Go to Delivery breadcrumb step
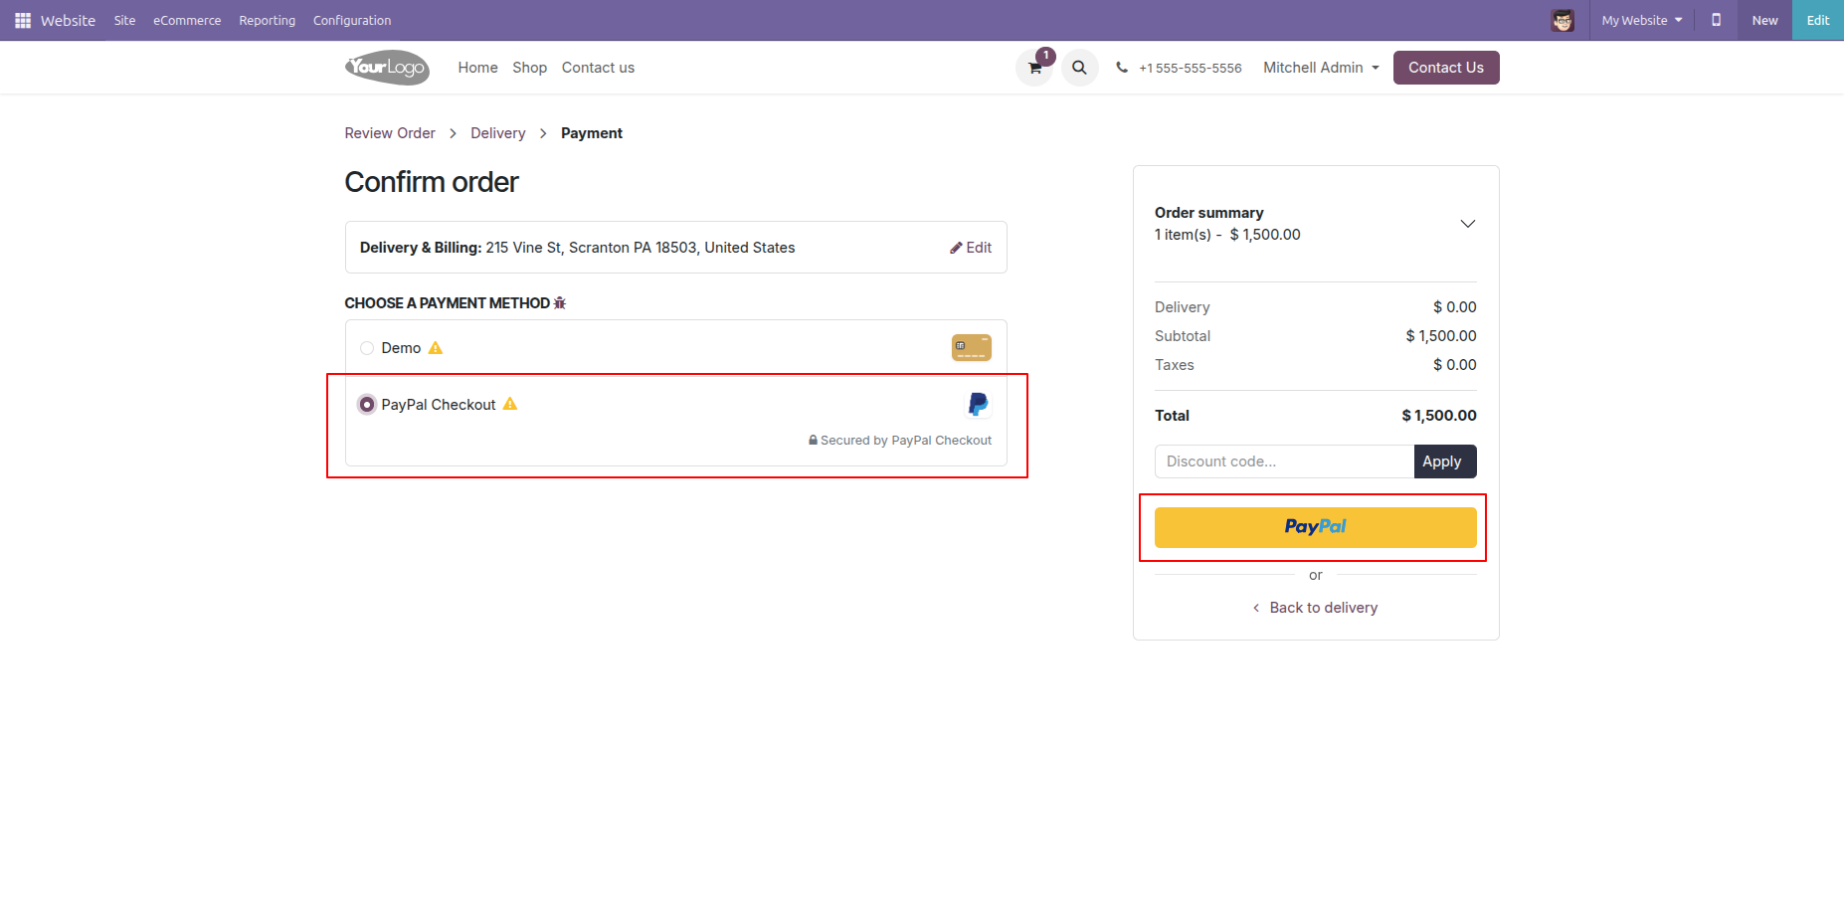Image resolution: width=1844 pixels, height=922 pixels. click(498, 133)
